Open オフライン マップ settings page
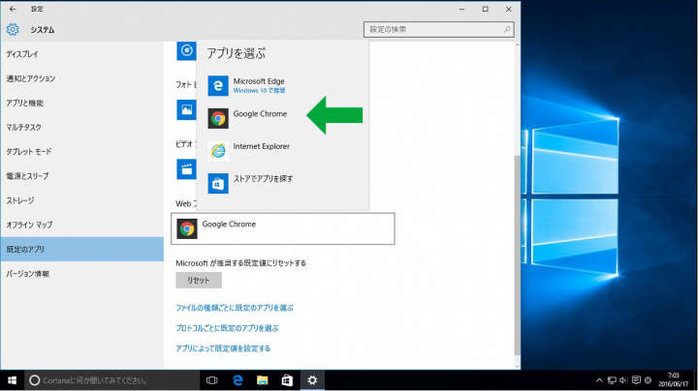This screenshot has height=391, width=698. point(81,225)
